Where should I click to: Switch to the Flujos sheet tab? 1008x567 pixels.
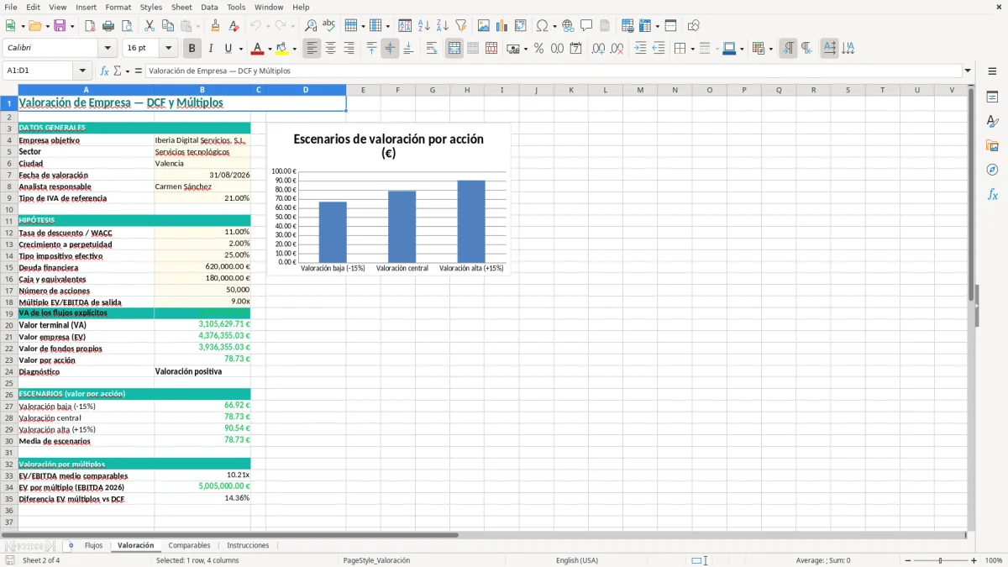pyautogui.click(x=93, y=545)
